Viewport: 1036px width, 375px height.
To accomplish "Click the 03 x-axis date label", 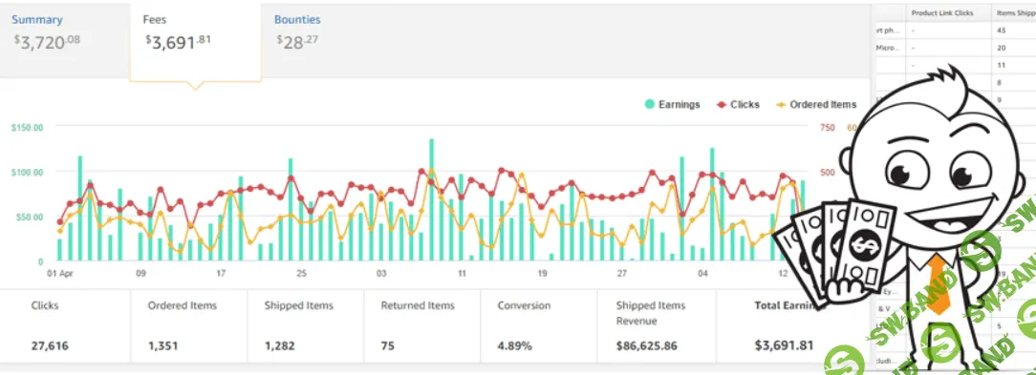I will pos(382,273).
